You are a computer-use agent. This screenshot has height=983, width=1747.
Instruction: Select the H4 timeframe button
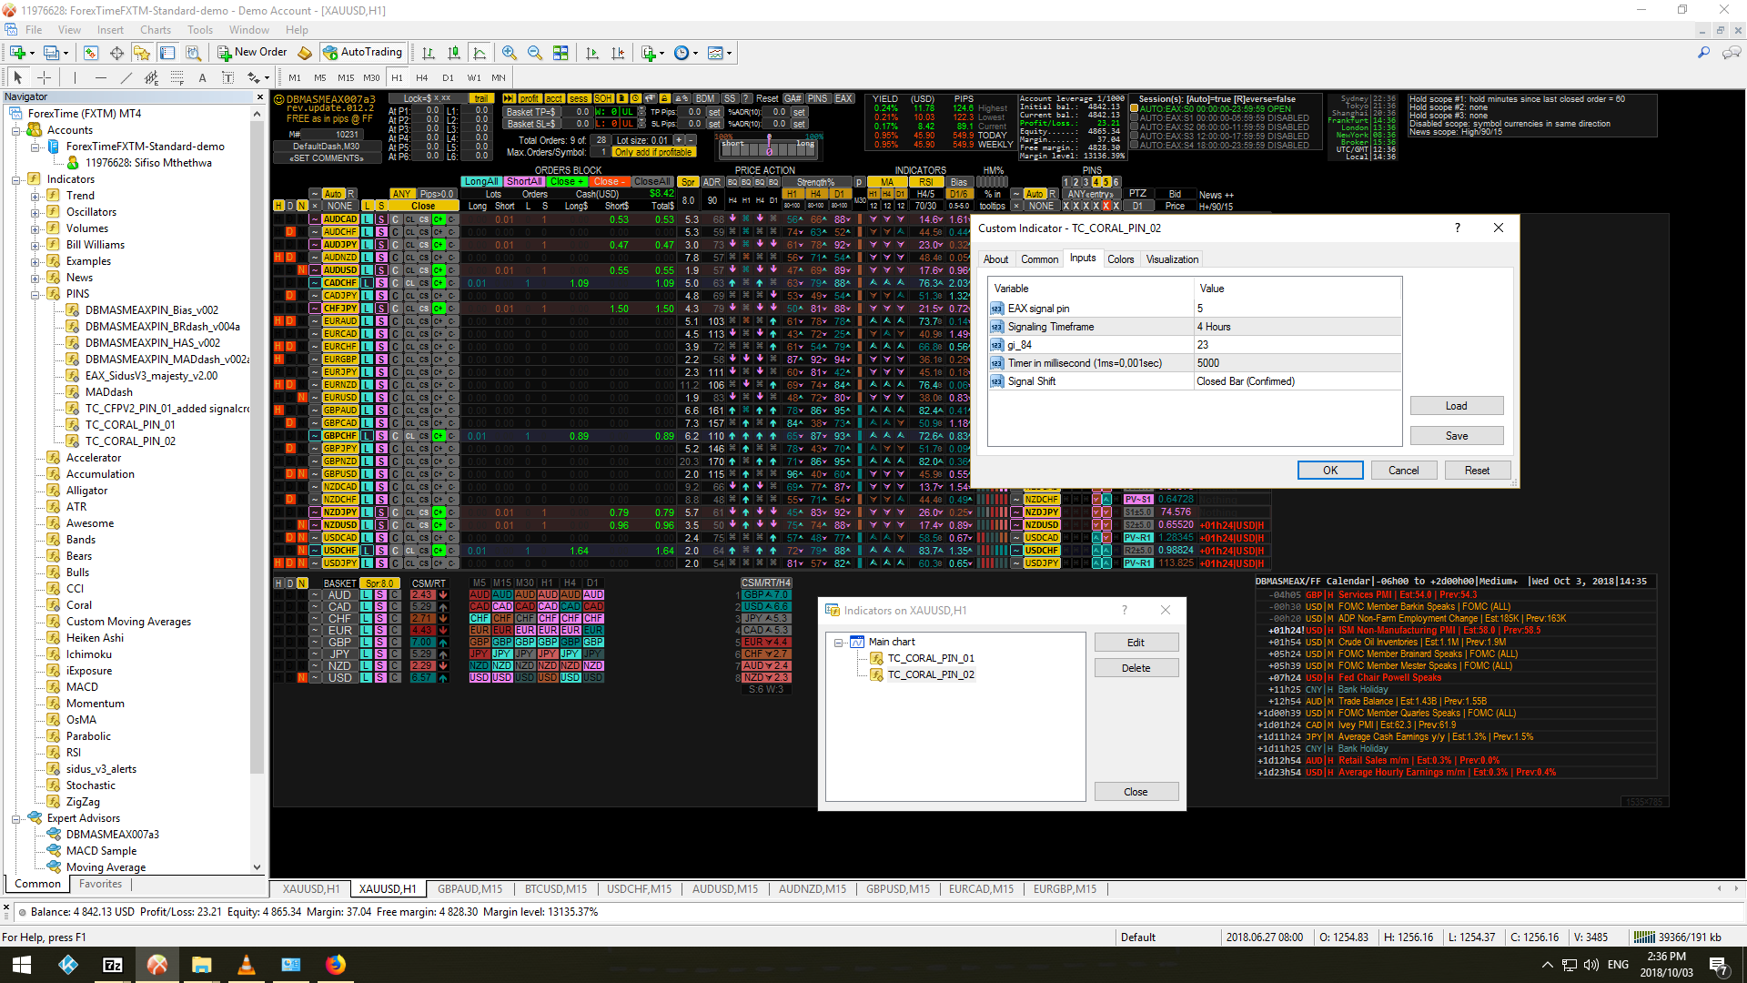click(422, 77)
